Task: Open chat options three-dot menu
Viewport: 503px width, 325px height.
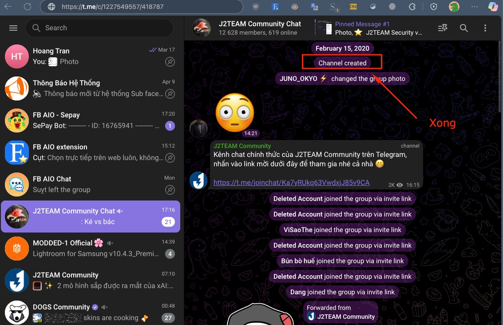Action: pyautogui.click(x=485, y=28)
